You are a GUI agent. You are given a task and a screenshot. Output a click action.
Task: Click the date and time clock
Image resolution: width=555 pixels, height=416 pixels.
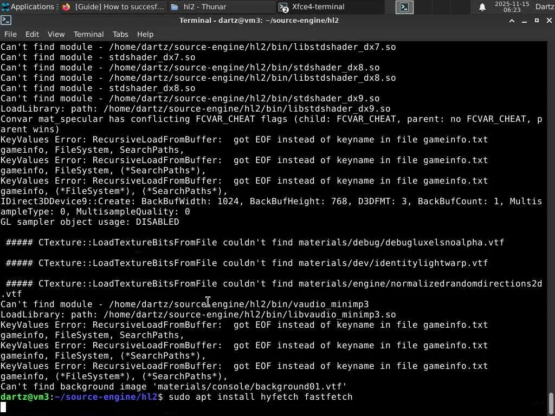pyautogui.click(x=512, y=6)
